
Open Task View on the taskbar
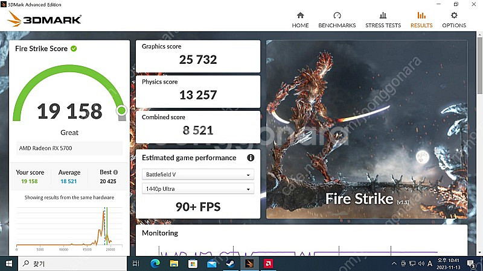click(136, 264)
